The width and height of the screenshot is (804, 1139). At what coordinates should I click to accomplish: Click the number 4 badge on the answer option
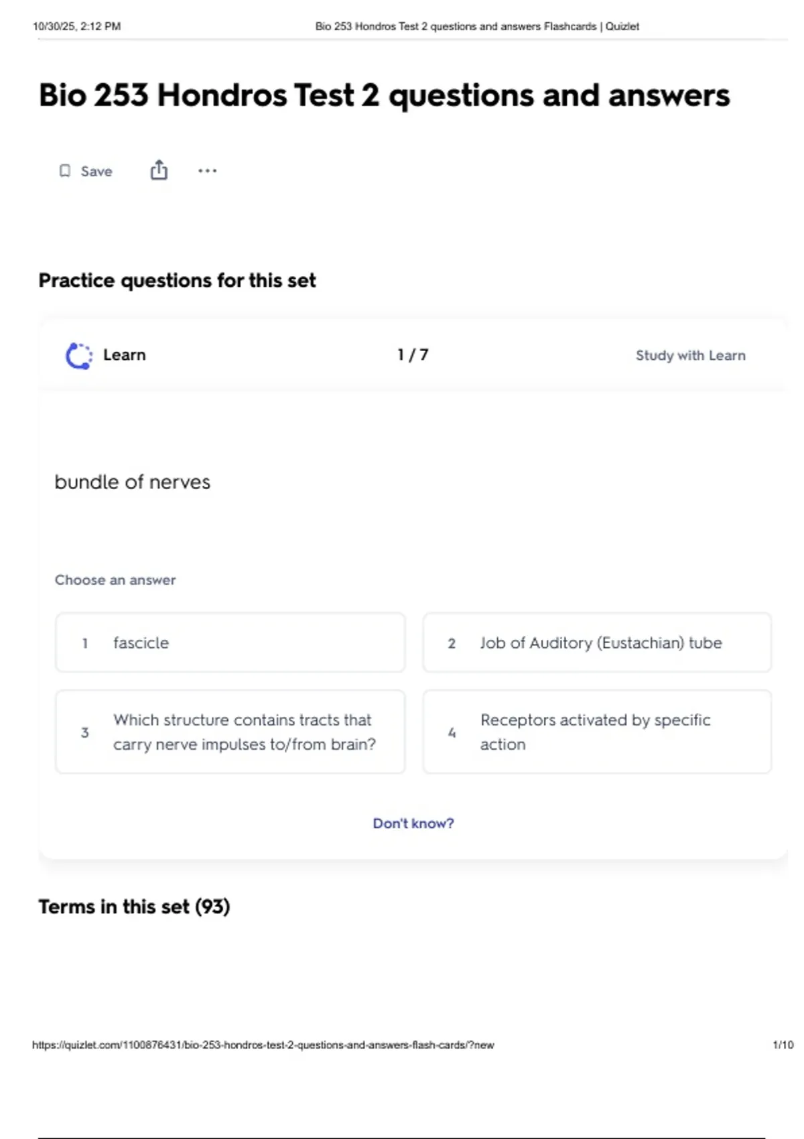coord(452,732)
